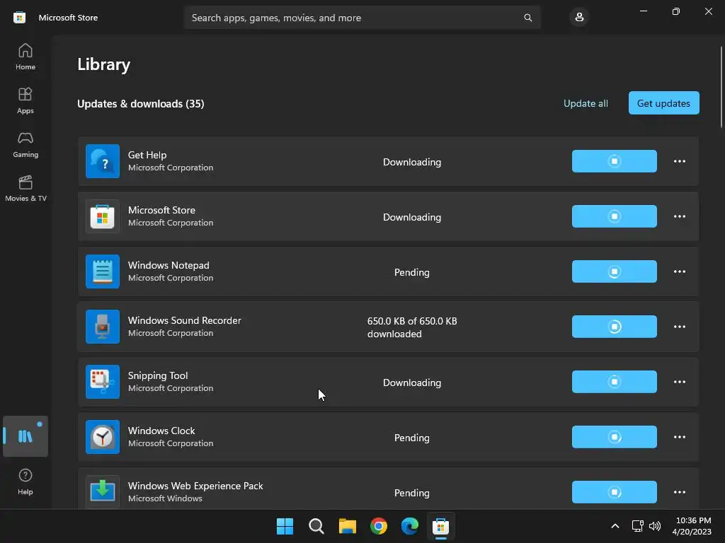Focus the search apps, games, movies field
Image resolution: width=725 pixels, height=543 pixels.
[362, 18]
